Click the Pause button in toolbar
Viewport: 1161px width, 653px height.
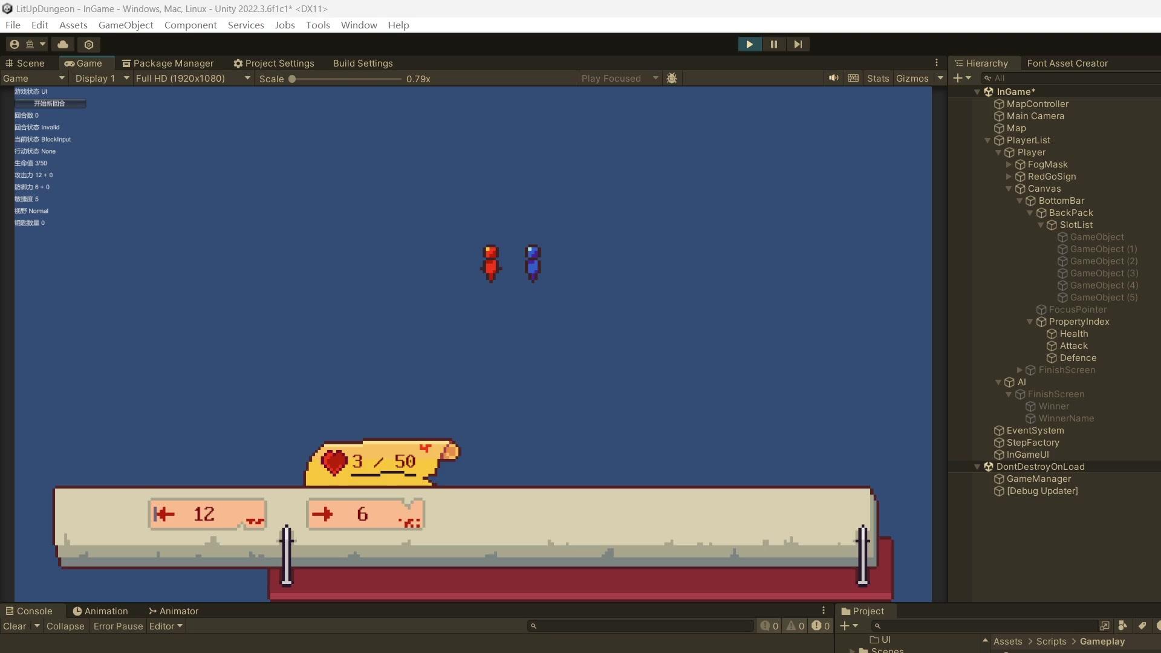[x=773, y=44]
